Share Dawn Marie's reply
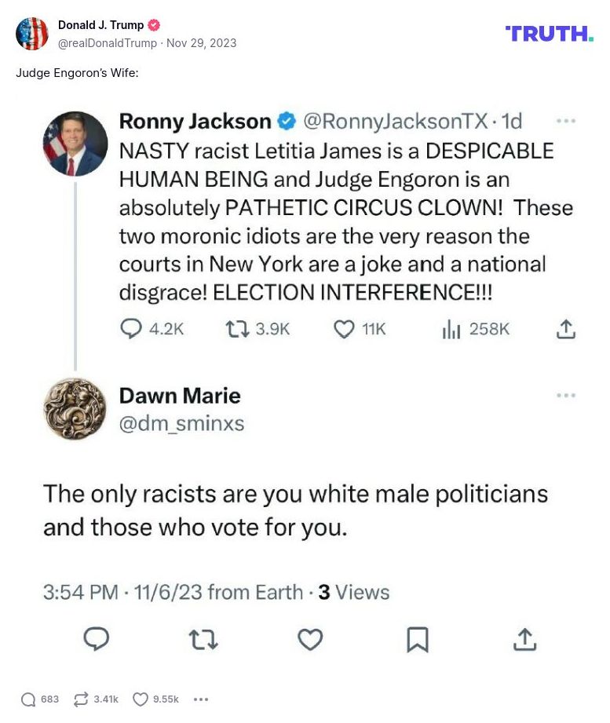This screenshot has width=610, height=723. point(524,640)
